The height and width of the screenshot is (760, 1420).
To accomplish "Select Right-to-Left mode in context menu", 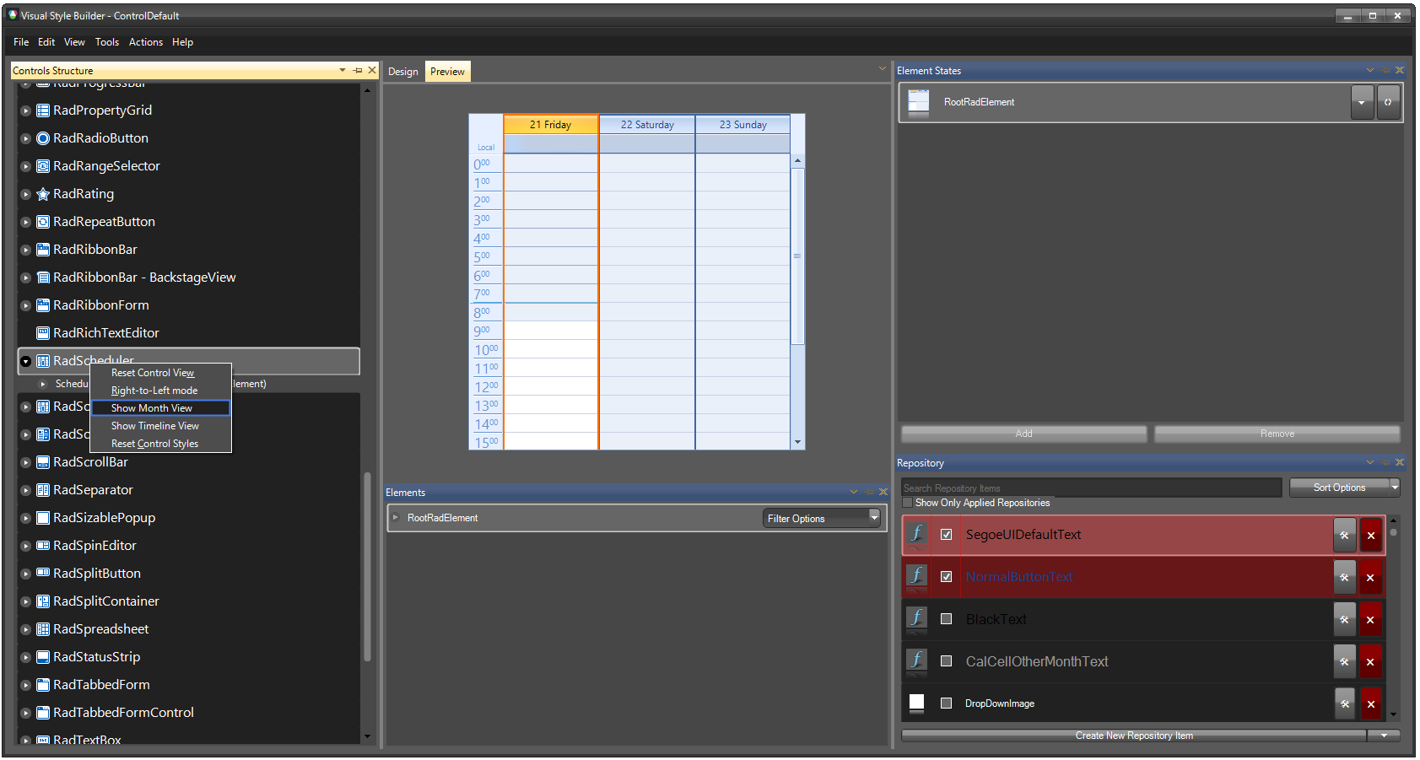I will [x=160, y=391].
